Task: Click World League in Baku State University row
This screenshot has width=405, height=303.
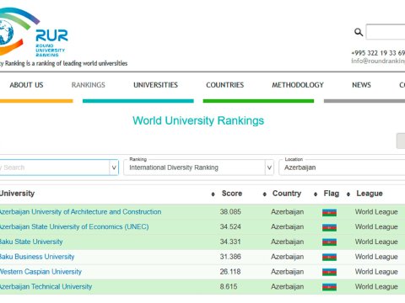Action: [376, 242]
